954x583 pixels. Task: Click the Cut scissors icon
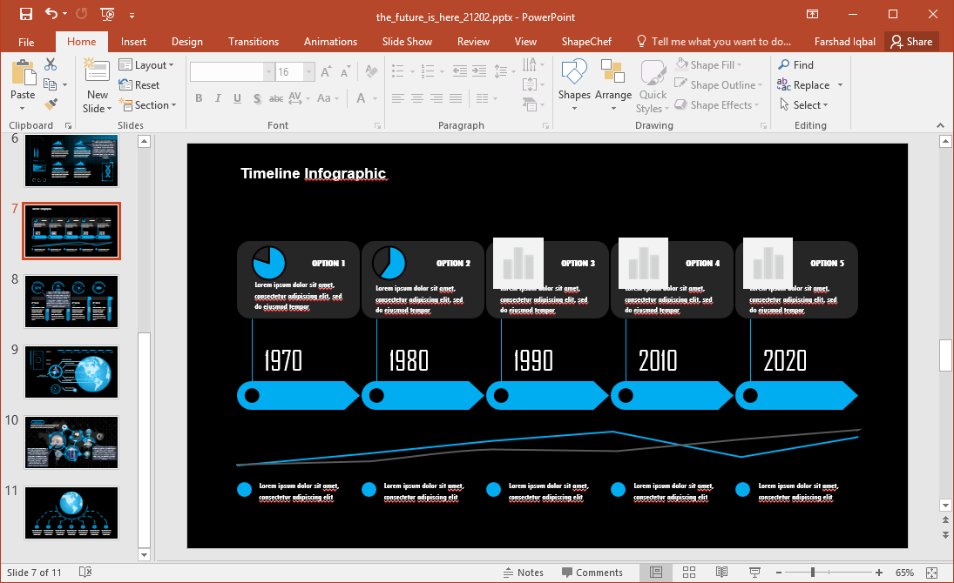(51, 64)
